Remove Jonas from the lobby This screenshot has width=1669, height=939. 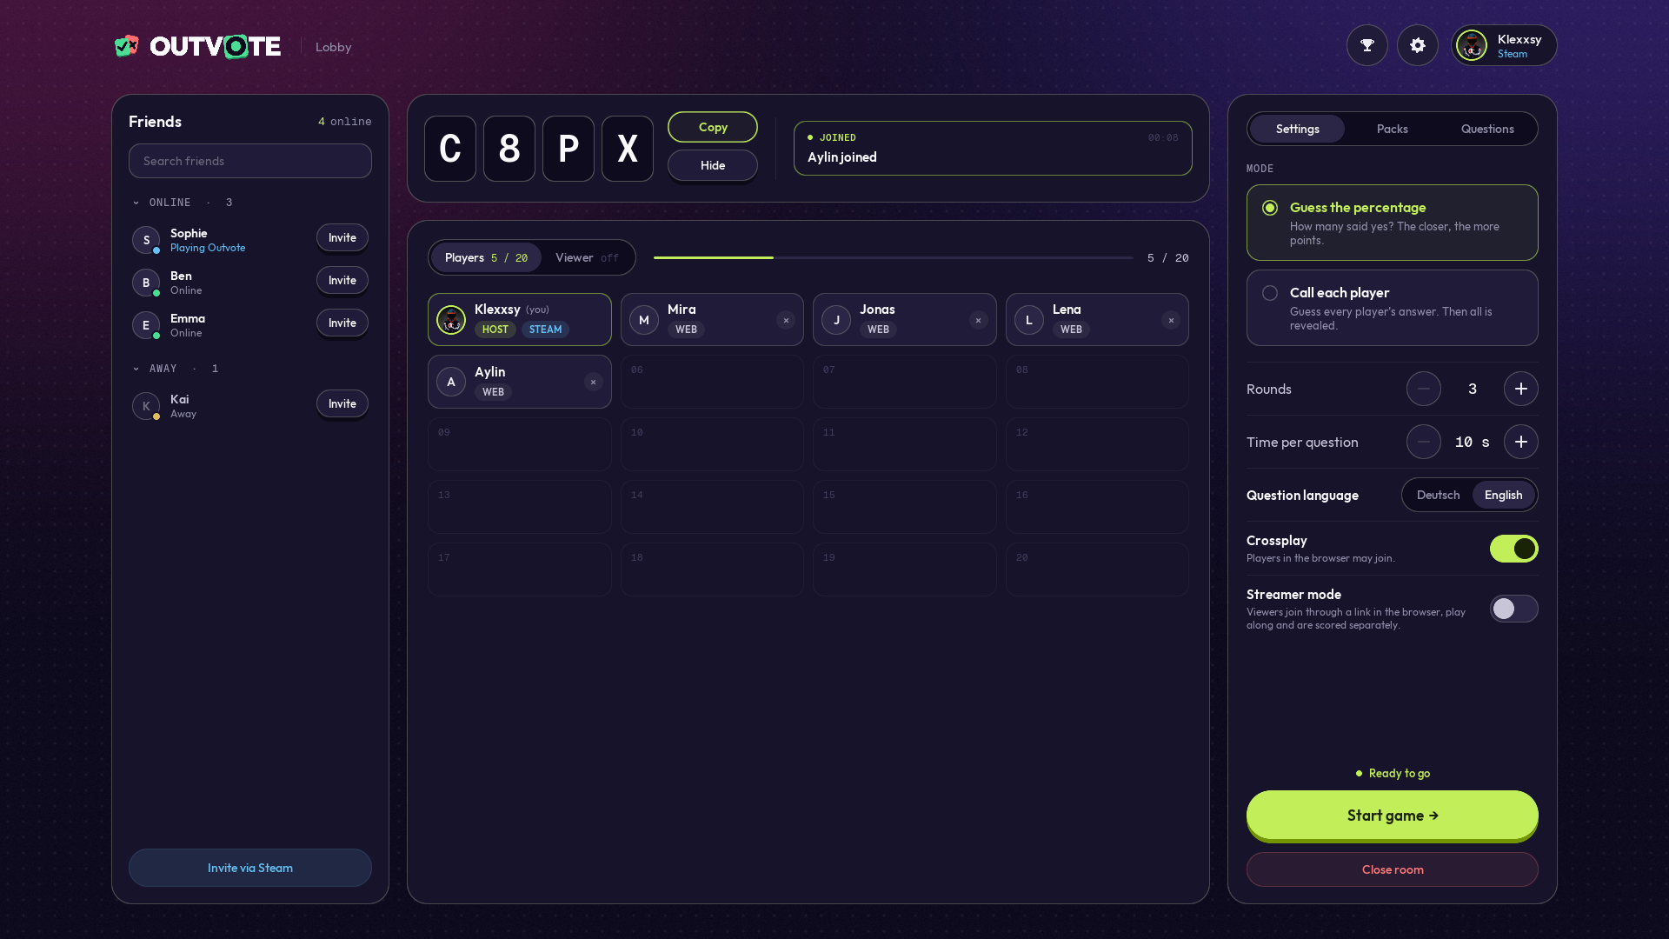[x=979, y=320]
